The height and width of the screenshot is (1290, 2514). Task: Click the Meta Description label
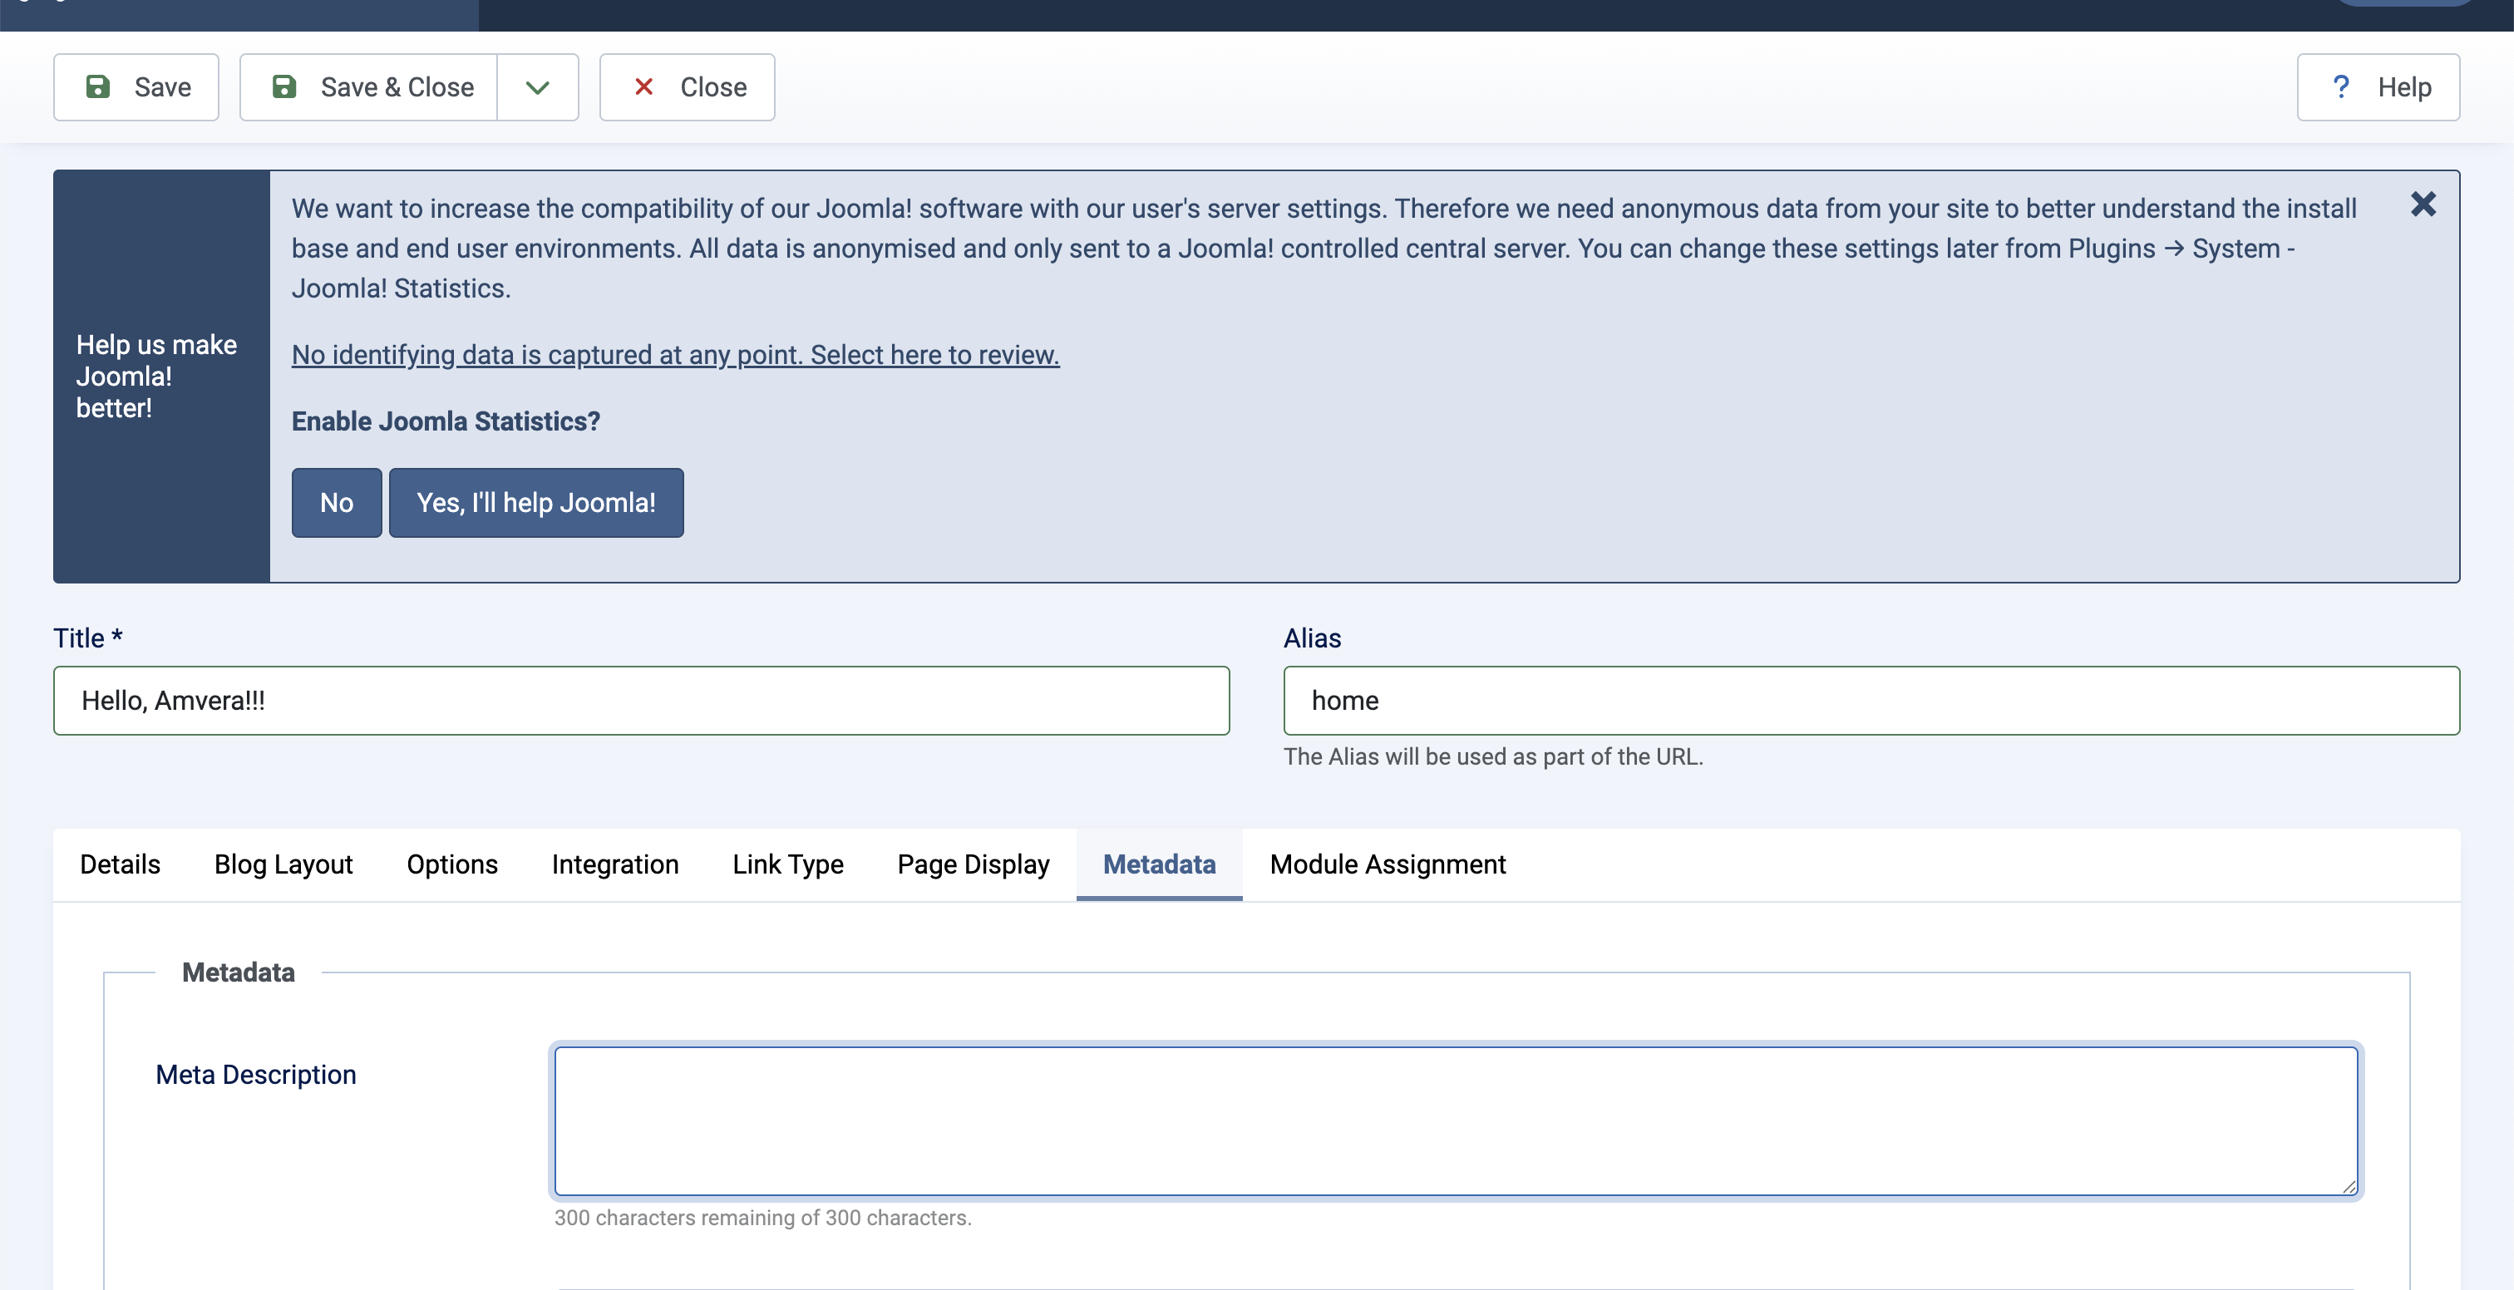tap(256, 1075)
